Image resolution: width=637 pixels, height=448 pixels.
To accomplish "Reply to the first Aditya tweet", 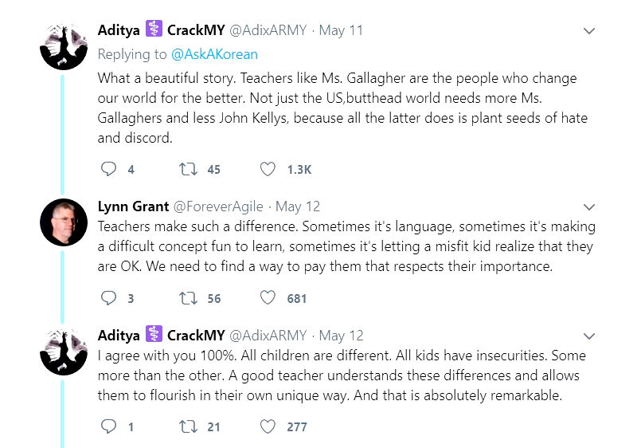I will (109, 169).
